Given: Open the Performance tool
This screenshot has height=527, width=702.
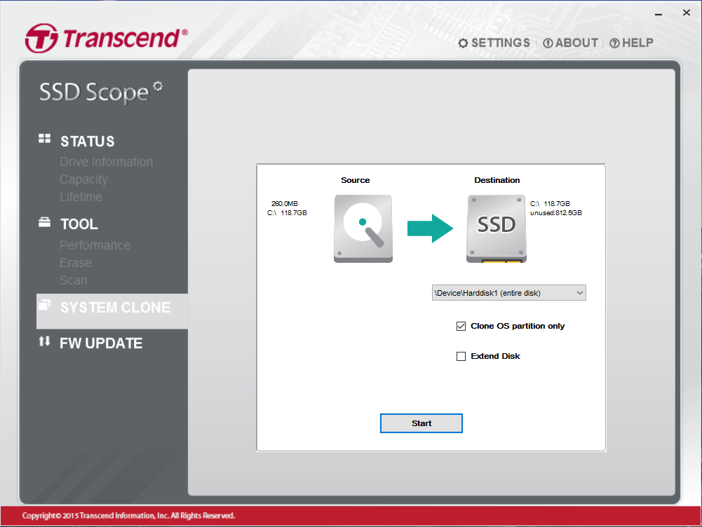Looking at the screenshot, I should coord(95,245).
